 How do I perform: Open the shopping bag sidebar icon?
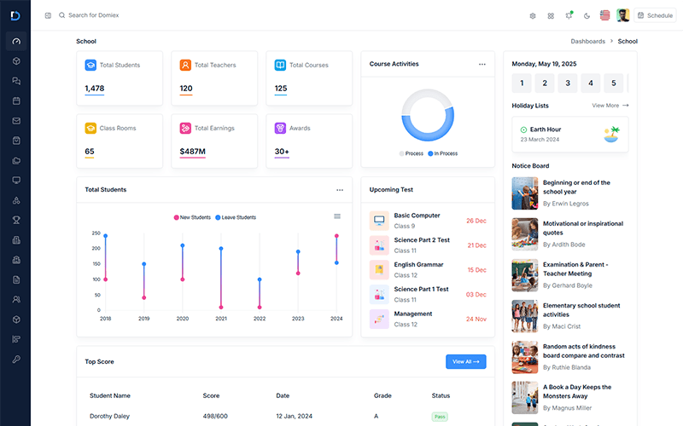tap(16, 141)
